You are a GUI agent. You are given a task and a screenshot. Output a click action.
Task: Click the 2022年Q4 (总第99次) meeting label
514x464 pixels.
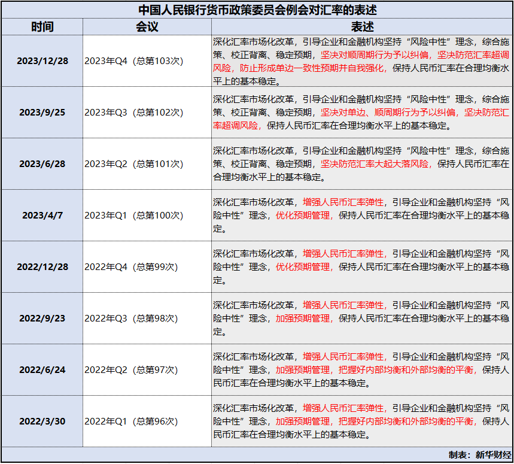(132, 267)
